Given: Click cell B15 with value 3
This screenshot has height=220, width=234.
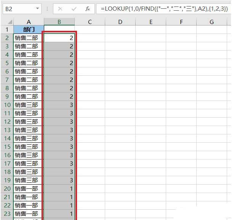Looking at the screenshot, I should [x=59, y=147].
